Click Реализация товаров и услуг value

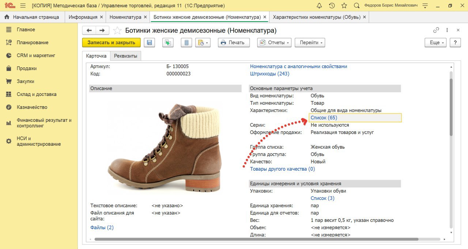[x=342, y=132]
